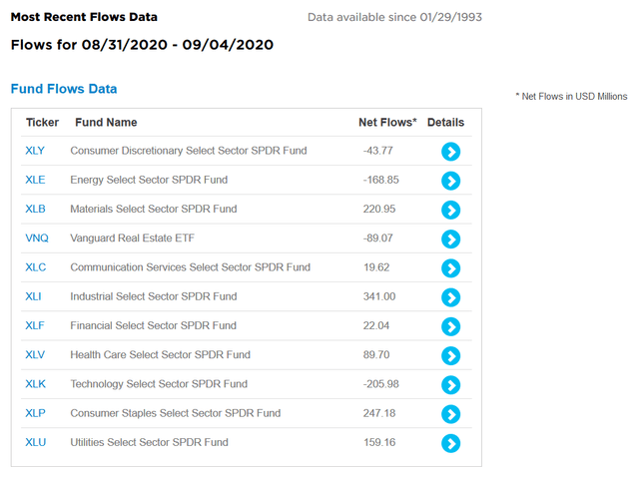Screen dimensions: 639x477
Task: Select Consumer Discretionary Select Sector SPDR Fund
Action: tap(189, 151)
